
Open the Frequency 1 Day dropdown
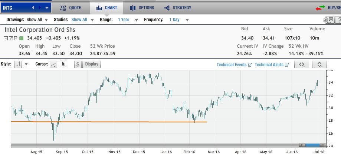187,20
